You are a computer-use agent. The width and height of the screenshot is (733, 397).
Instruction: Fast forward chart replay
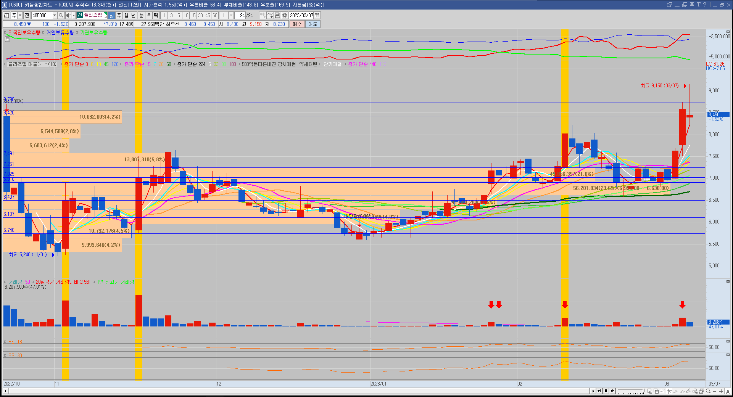[612, 391]
